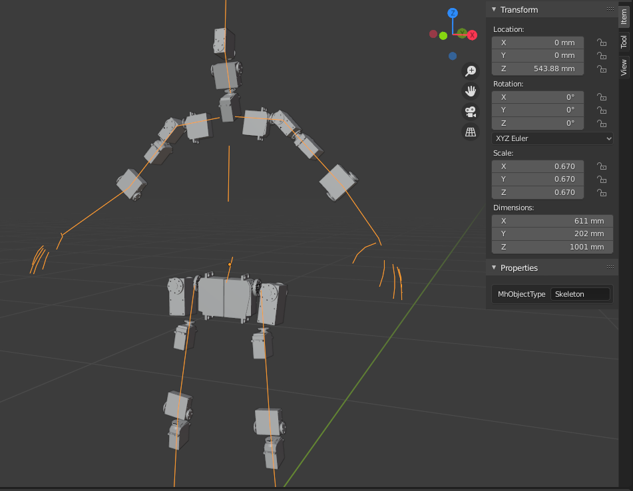633x491 pixels.
Task: Toggle the camera view icon
Action: [471, 111]
